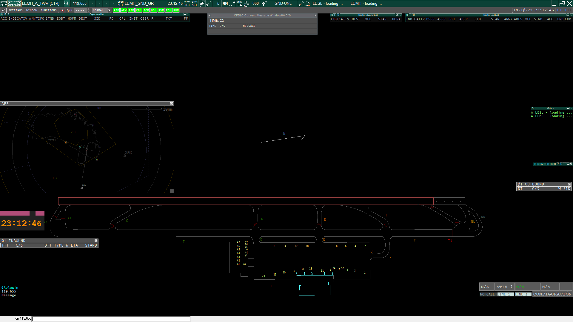Image resolution: width=573 pixels, height=322 pixels.
Task: Toggle the APM safety net button
Action: 116,10
